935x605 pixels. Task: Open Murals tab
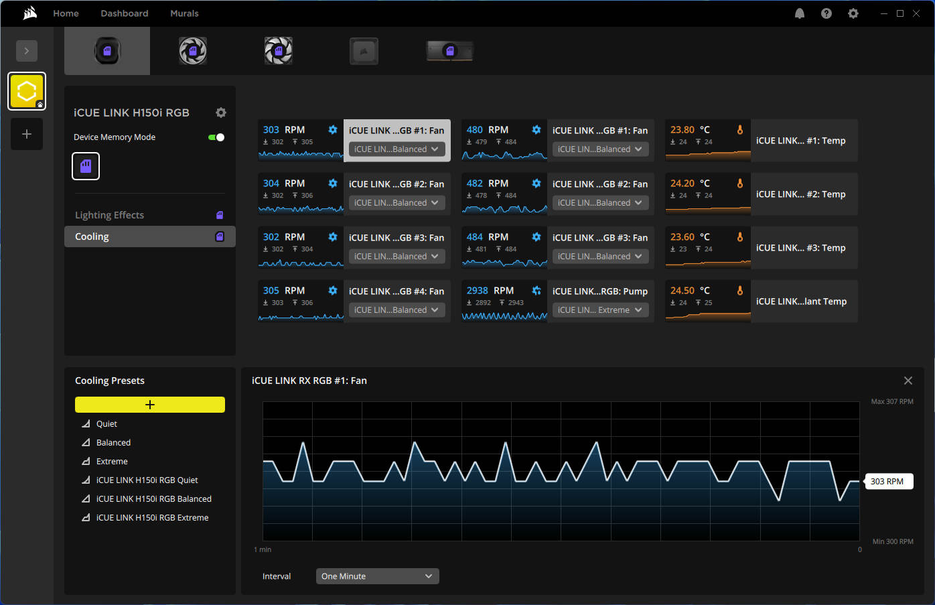(x=184, y=13)
